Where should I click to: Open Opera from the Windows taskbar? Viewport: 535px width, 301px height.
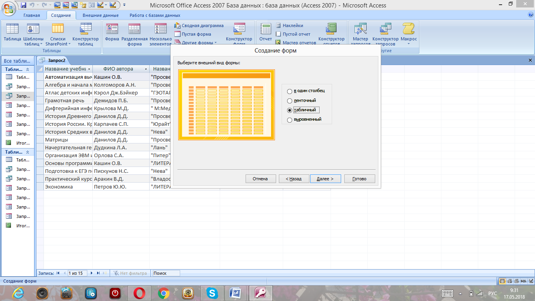(139, 293)
